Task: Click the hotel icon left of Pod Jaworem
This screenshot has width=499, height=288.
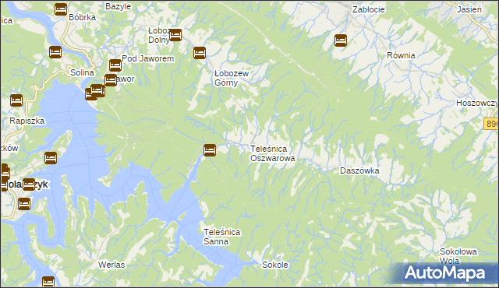Action: click(115, 65)
